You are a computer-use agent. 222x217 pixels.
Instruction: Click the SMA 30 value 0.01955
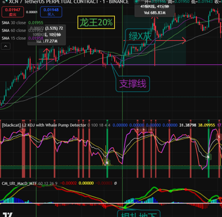36,23
